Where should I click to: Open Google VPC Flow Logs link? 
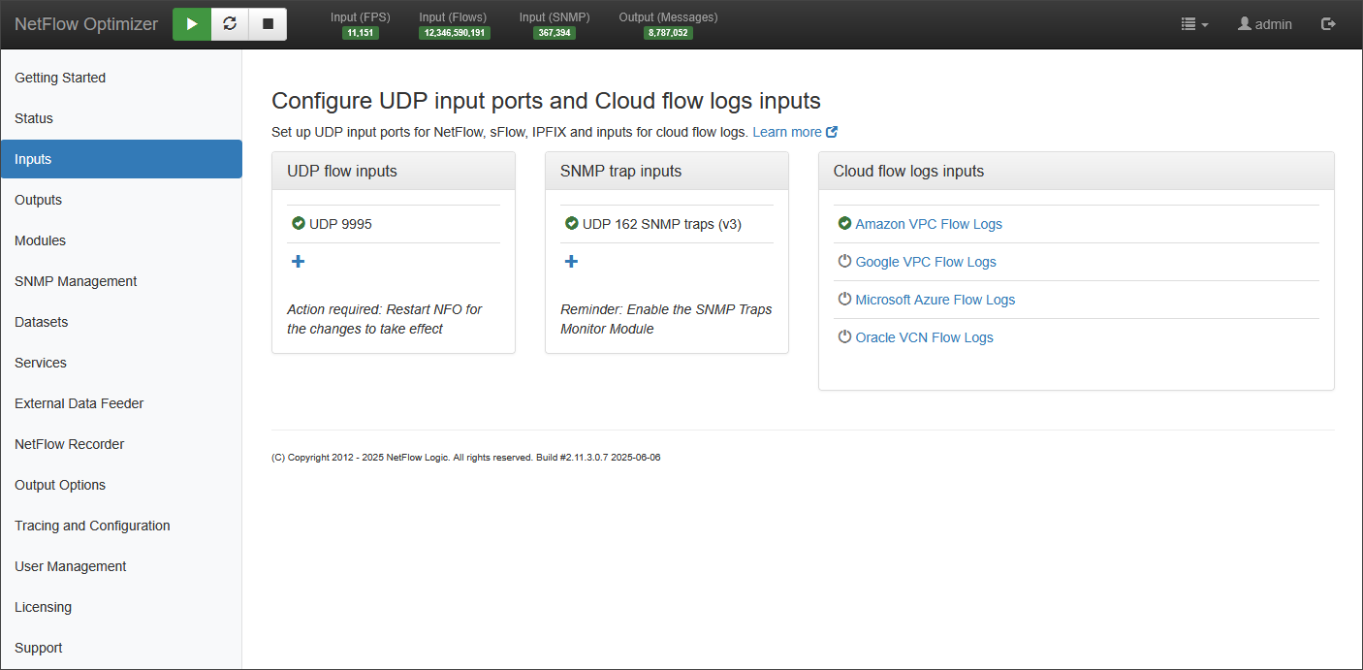pyautogui.click(x=926, y=262)
